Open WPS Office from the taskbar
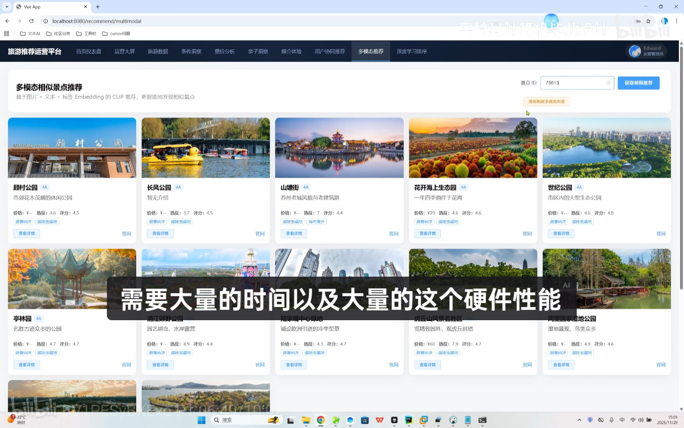Screen dimensions: 684x428 pyautogui.click(x=380, y=420)
